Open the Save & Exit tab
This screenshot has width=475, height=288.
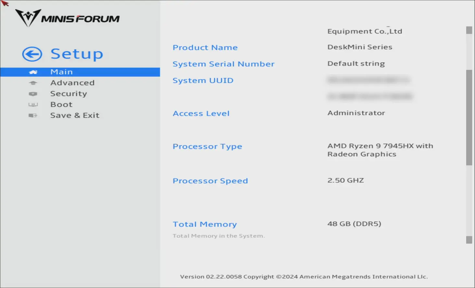click(x=75, y=115)
